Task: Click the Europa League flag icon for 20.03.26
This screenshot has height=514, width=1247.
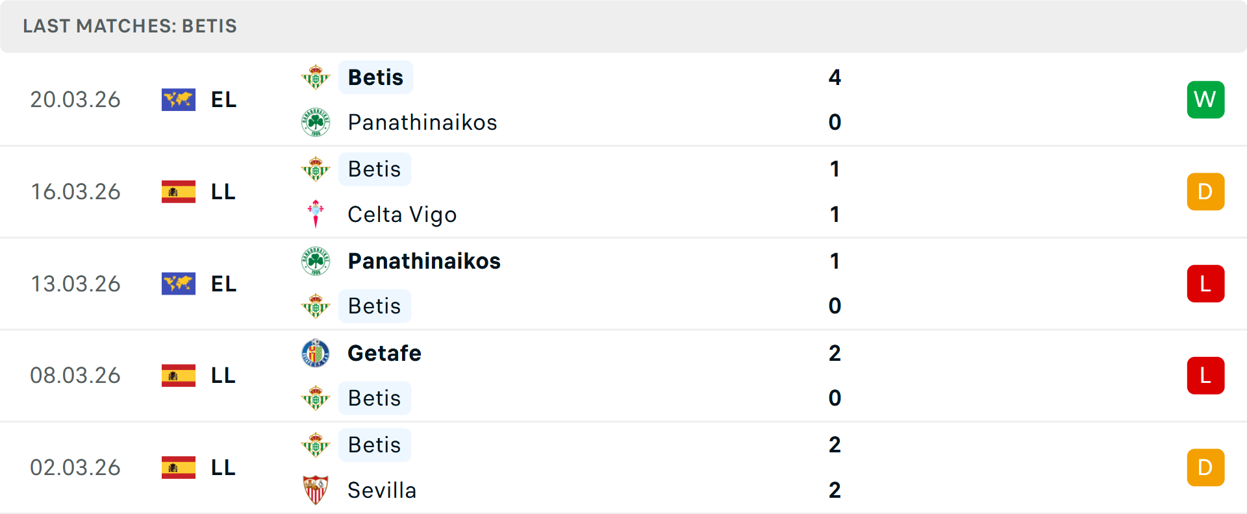Action: click(179, 100)
